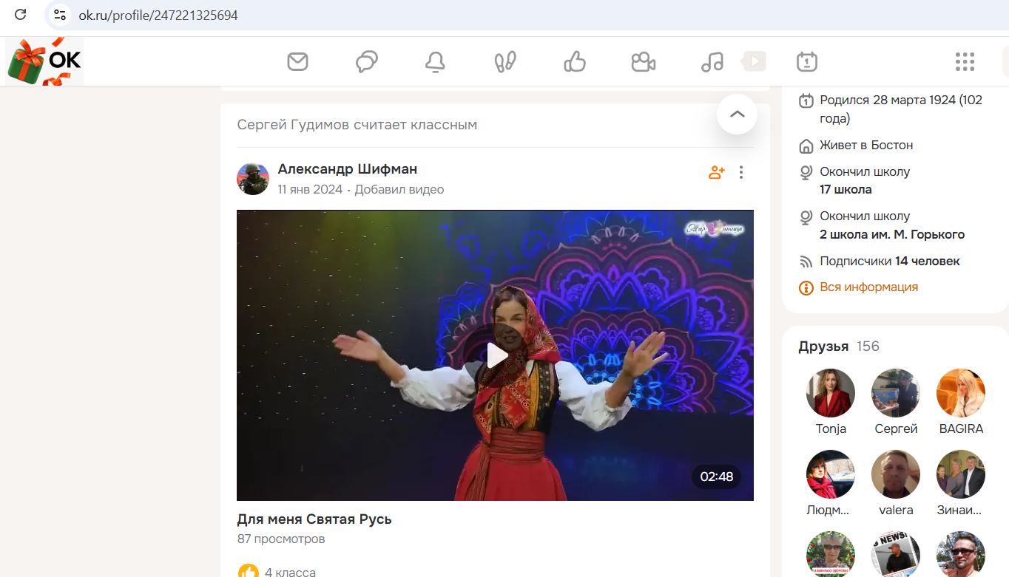Open Guests footprints icon
The image size is (1009, 577).
click(505, 61)
